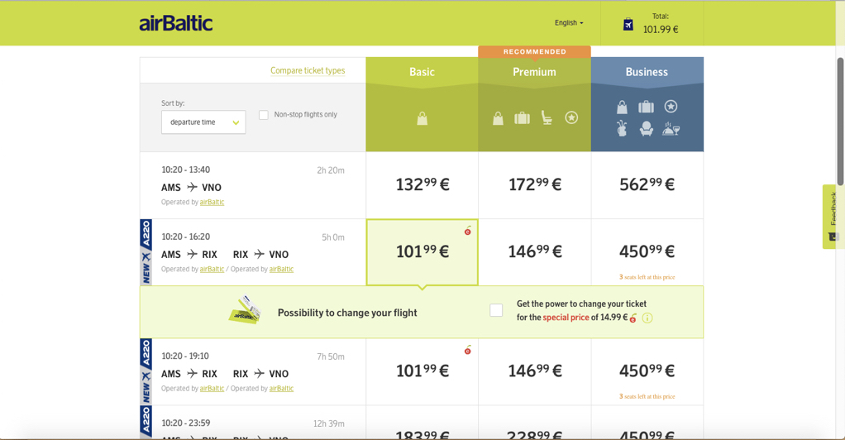845x440 pixels.
Task: Click the 7h 50m duration text
Action: (331, 356)
